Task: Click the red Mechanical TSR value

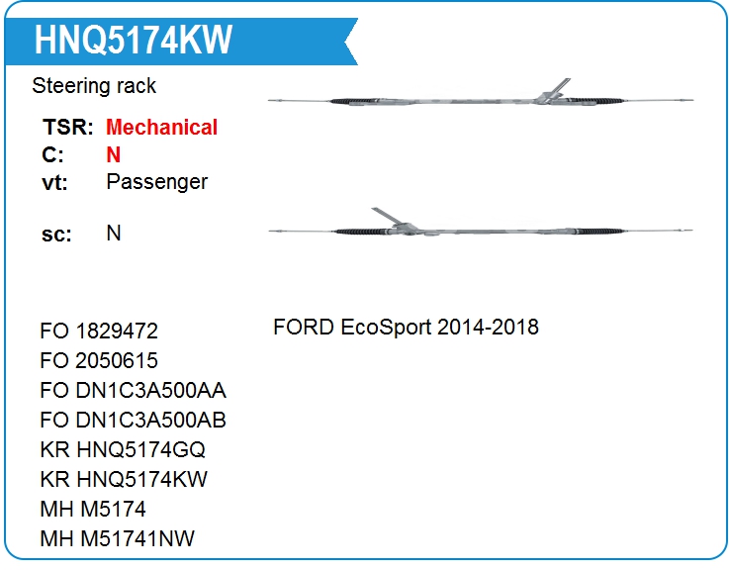Action: [161, 127]
